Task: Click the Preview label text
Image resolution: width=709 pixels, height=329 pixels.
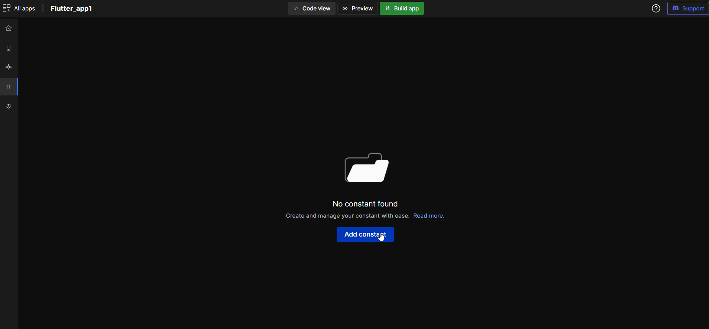Action: pyautogui.click(x=362, y=9)
